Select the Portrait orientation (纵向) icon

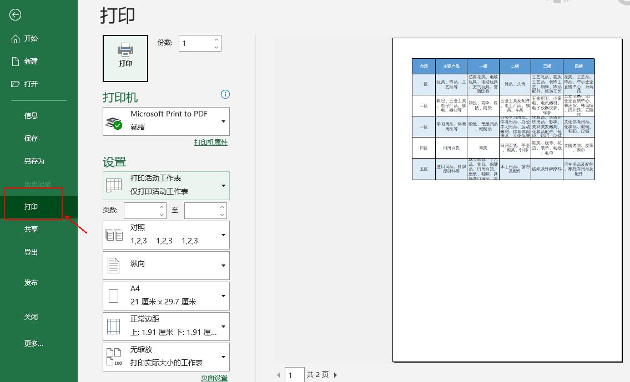click(114, 265)
